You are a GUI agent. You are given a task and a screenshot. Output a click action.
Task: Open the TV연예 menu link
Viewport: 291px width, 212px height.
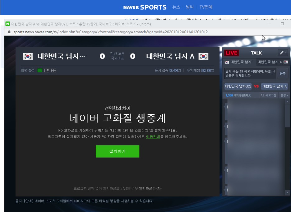coord(206,7)
